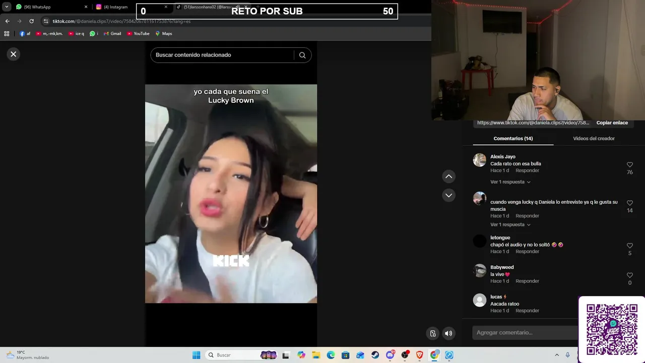
Task: Open OBS Studio from taskbar
Action: (405, 355)
